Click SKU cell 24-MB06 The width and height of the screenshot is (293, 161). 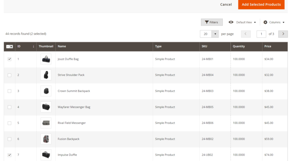pyautogui.click(x=208, y=123)
